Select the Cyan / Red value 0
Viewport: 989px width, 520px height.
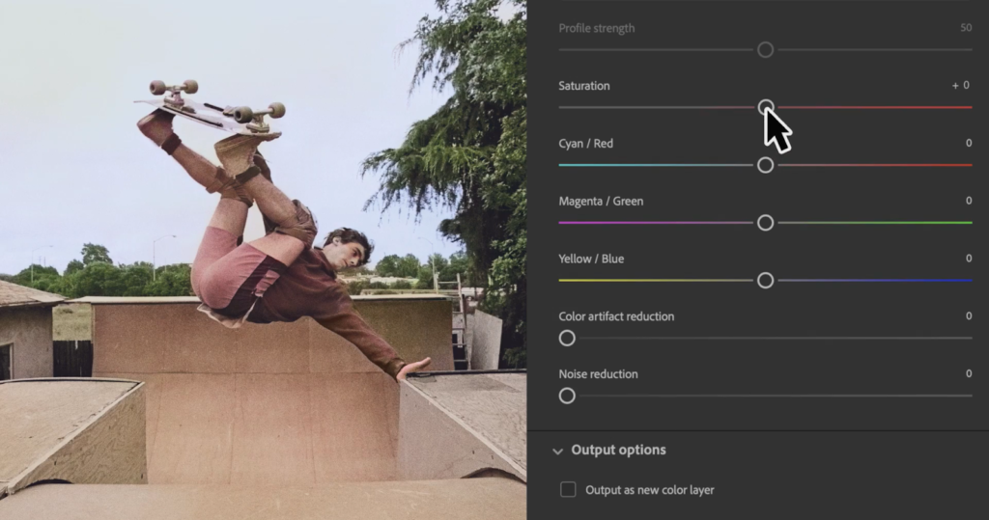tap(969, 143)
